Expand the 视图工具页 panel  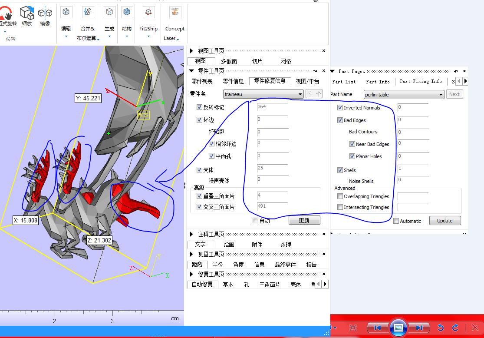191,51
